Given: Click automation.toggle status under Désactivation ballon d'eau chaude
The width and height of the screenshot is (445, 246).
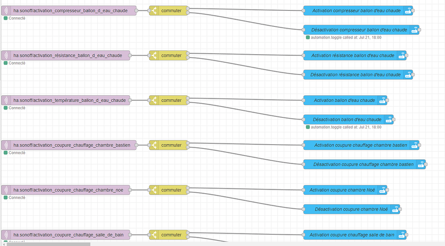Looking at the screenshot, I should click(344, 127).
